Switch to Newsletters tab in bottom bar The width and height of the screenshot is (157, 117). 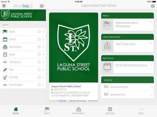tap(78, 111)
